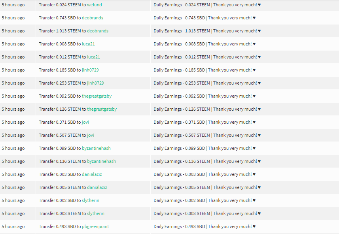Open slytherin link in 0.002 SBD row
The height and width of the screenshot is (234, 339).
[91, 200]
